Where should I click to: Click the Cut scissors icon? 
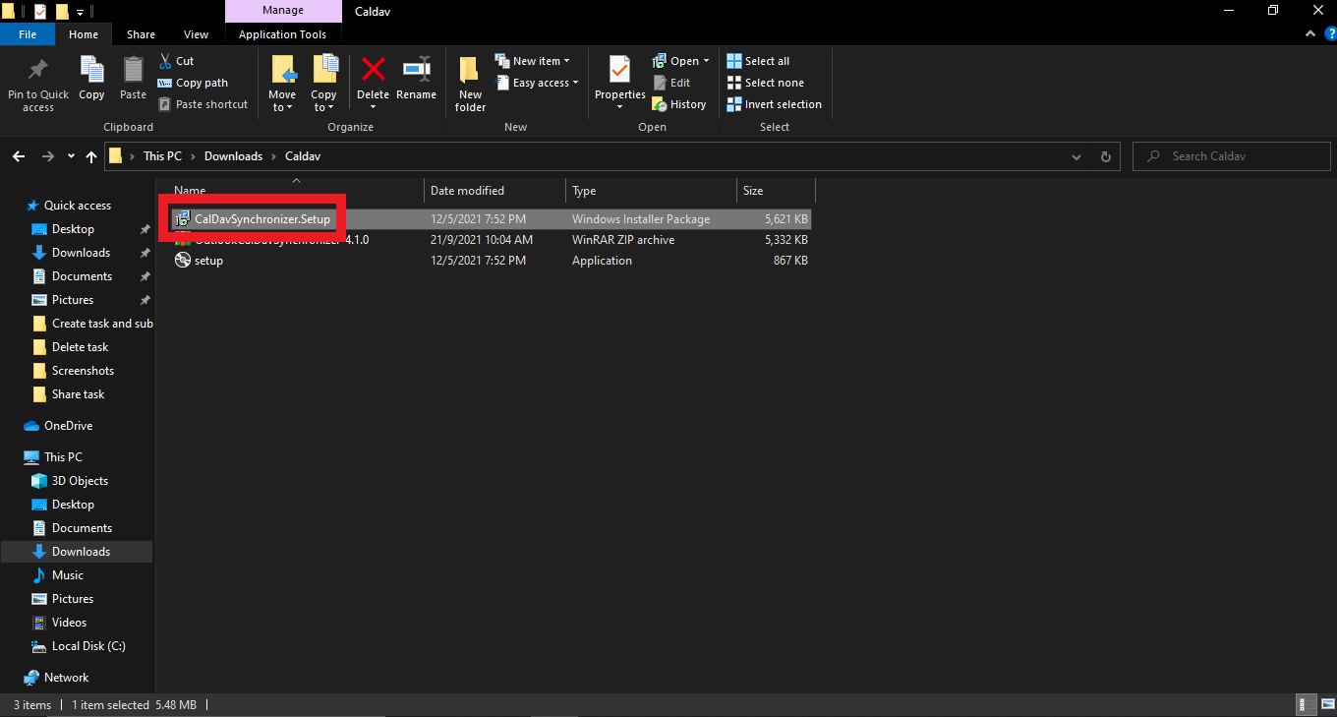pos(164,61)
